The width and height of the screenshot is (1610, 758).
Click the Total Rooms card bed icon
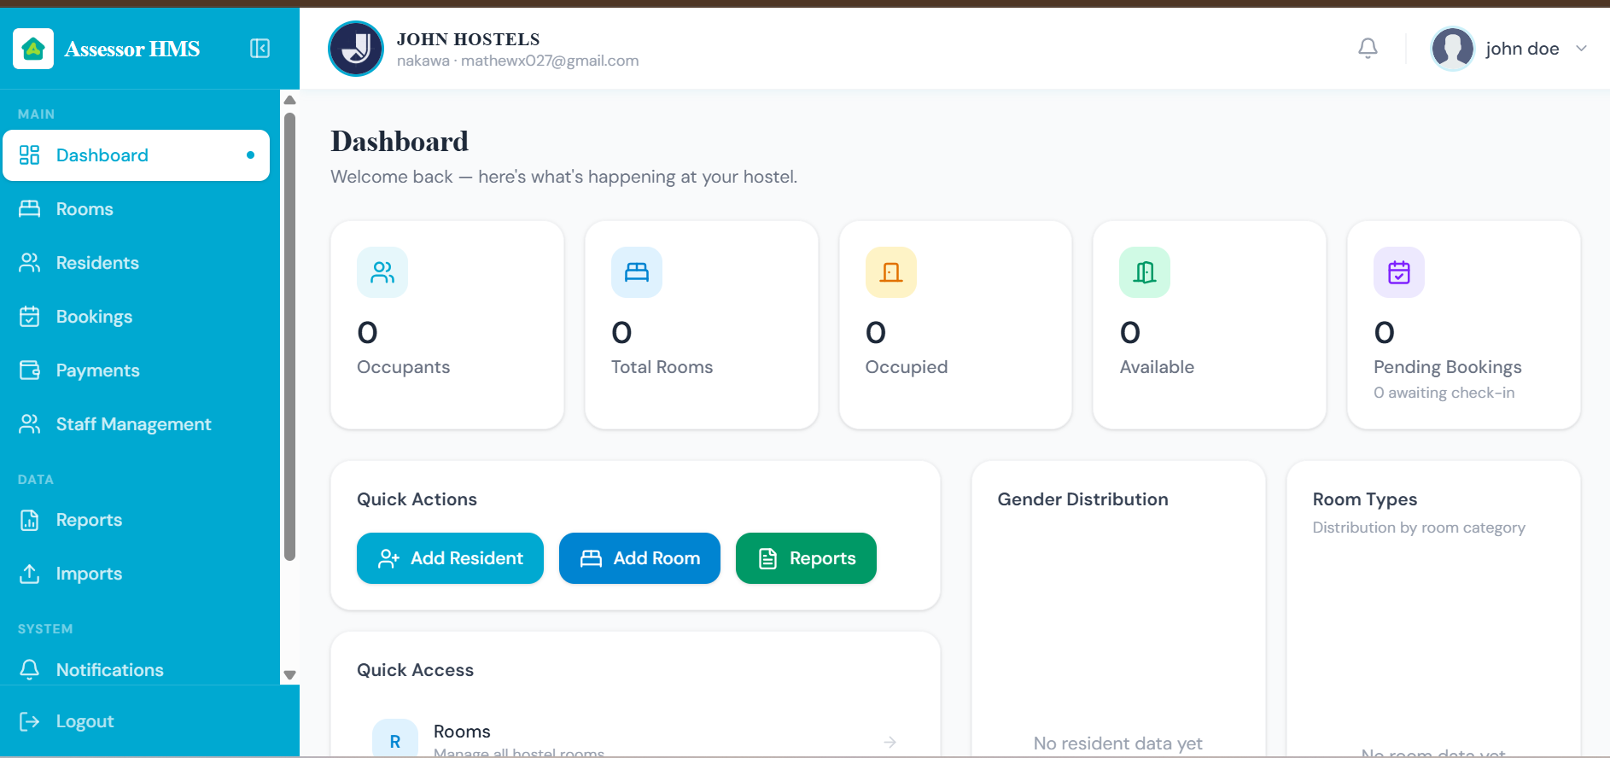tap(637, 272)
